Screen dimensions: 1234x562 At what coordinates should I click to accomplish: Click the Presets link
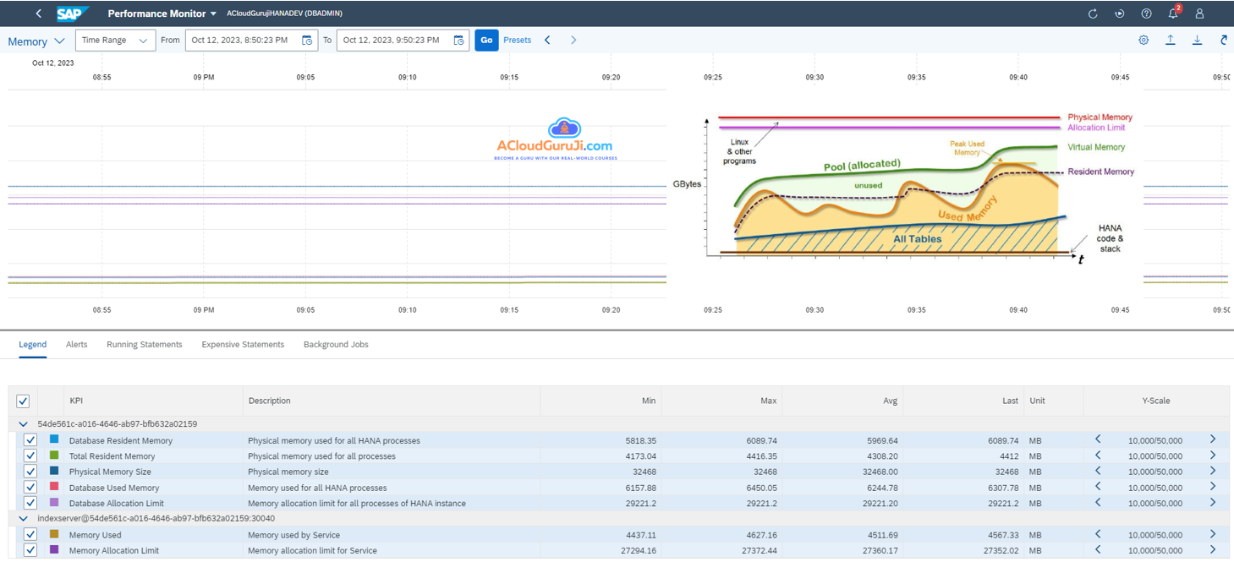coord(517,40)
